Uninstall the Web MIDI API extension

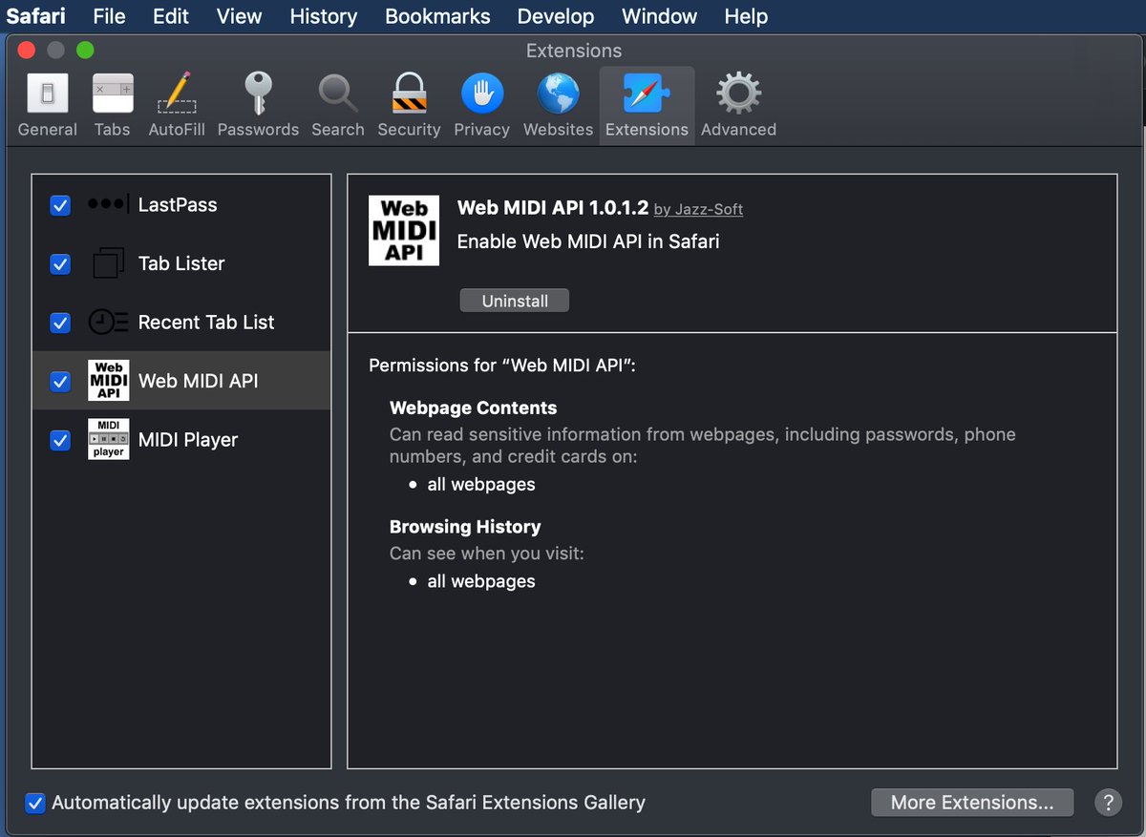click(515, 301)
